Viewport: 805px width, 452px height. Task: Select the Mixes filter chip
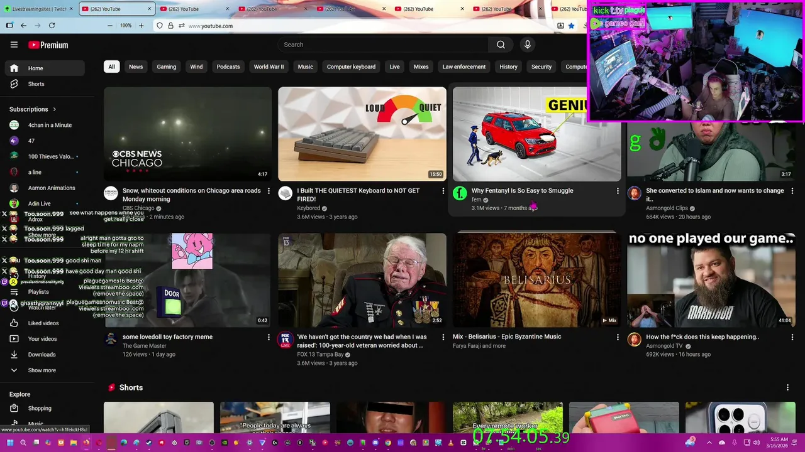click(421, 67)
